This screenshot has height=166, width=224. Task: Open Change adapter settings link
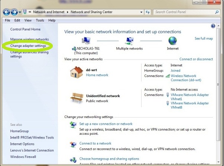tap(28, 46)
